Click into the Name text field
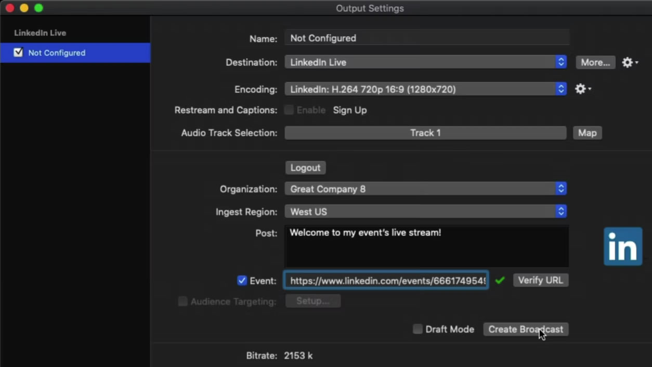652x367 pixels. [427, 38]
